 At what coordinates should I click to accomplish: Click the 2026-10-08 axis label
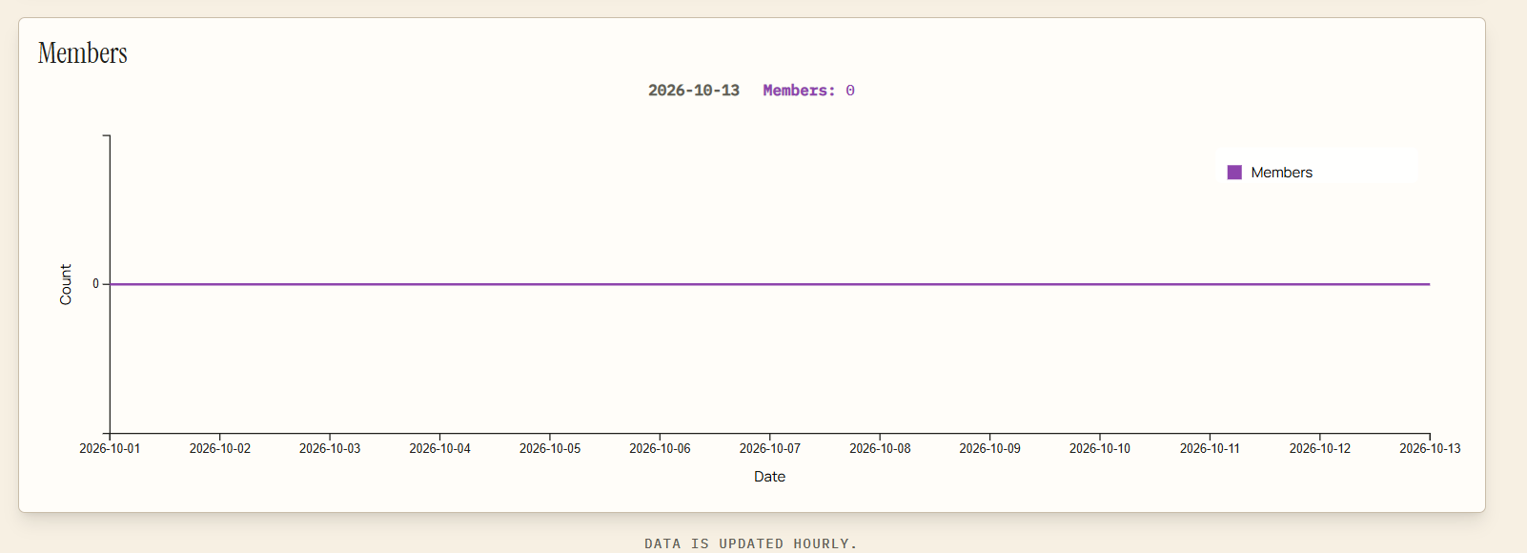pos(880,448)
